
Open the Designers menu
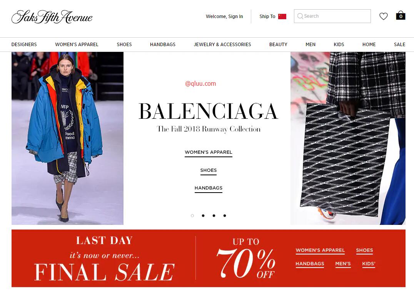(x=24, y=45)
